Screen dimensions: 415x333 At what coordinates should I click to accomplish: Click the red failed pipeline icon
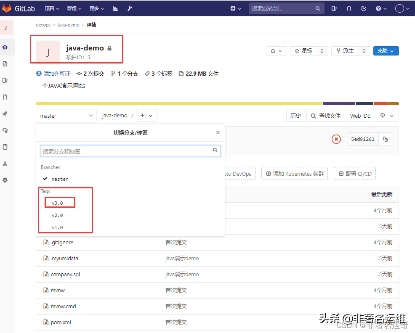tap(336, 139)
